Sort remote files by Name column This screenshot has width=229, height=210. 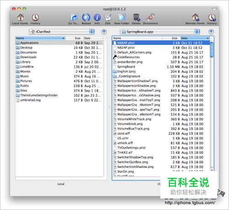(137, 38)
